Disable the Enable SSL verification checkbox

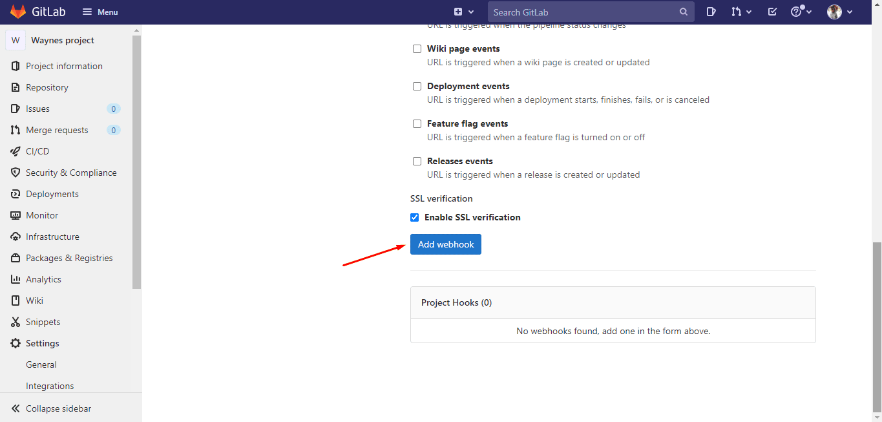click(415, 218)
